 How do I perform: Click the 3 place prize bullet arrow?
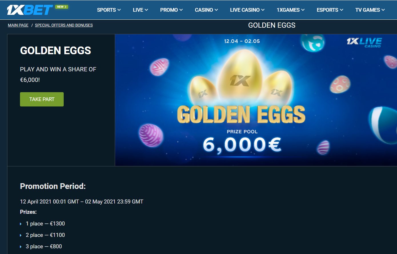coord(21,247)
